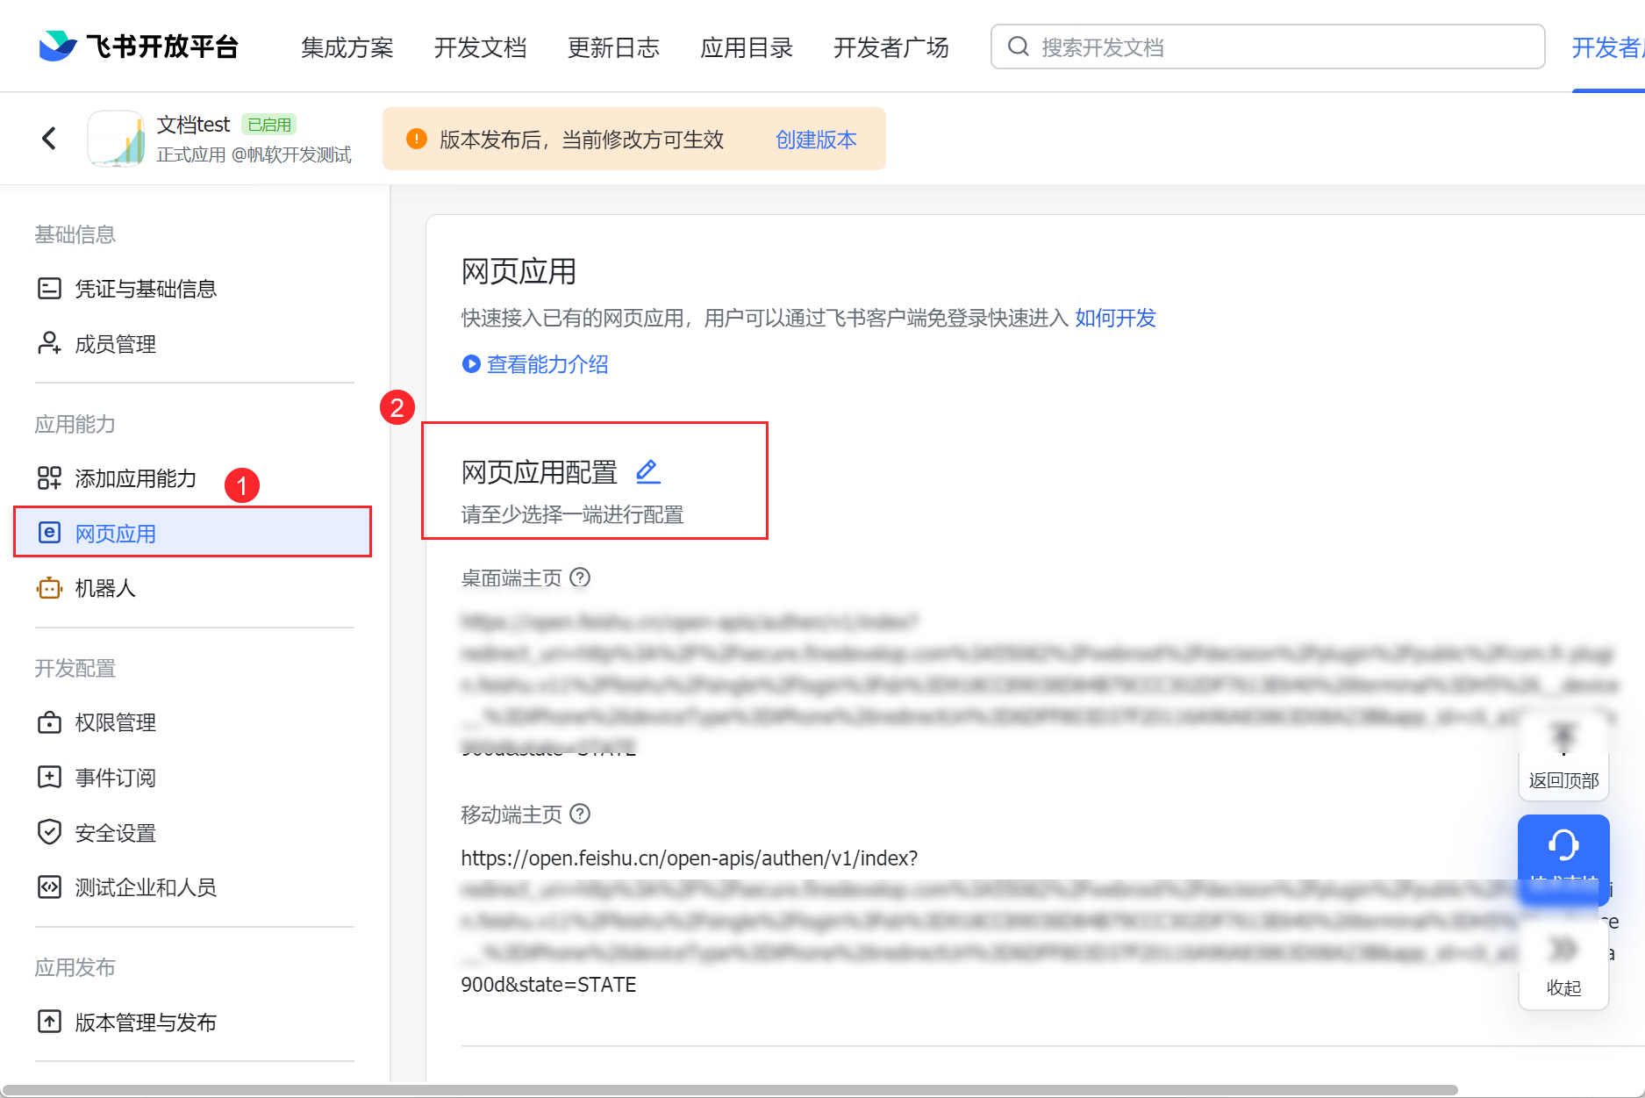Click the 测试企业和人员 code icon
This screenshot has height=1098, width=1645.
[x=49, y=887]
